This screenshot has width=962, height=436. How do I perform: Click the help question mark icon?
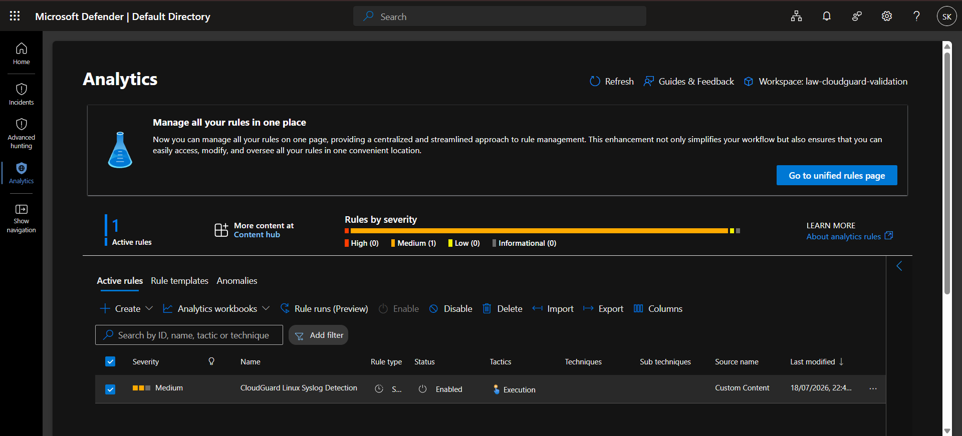click(916, 16)
